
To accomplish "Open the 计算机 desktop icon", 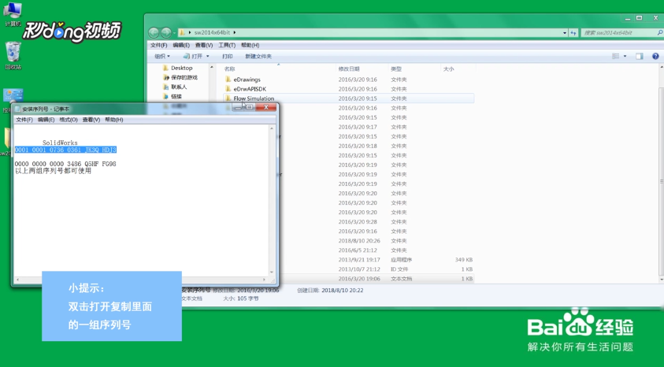I will (x=13, y=14).
